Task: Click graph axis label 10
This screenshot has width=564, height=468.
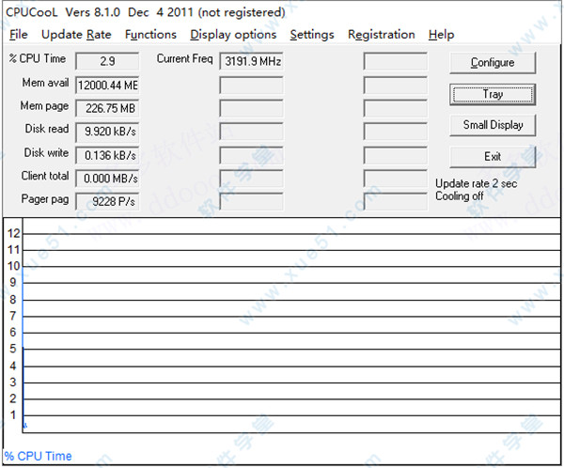Action: [x=14, y=266]
